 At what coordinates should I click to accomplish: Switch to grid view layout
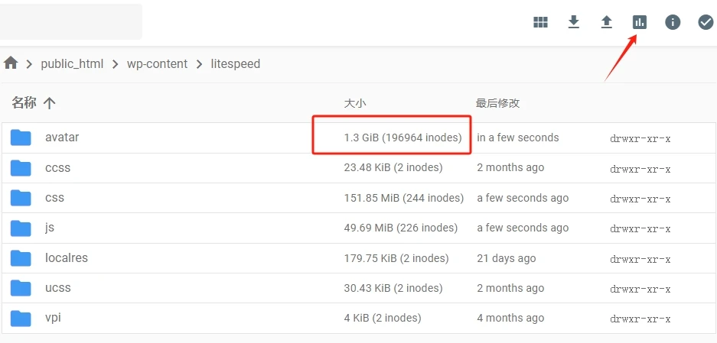(x=540, y=22)
